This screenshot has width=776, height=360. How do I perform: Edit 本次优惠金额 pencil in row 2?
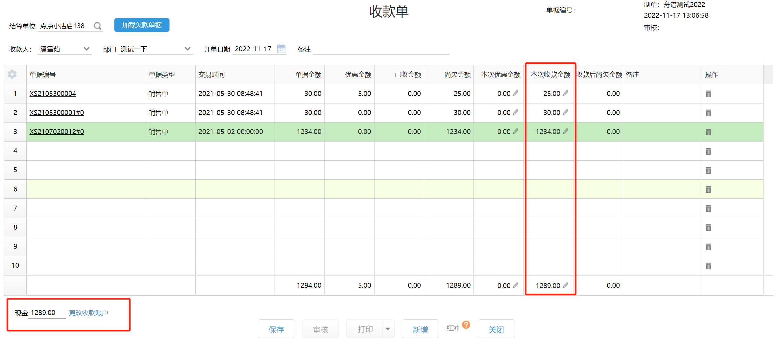(x=516, y=112)
